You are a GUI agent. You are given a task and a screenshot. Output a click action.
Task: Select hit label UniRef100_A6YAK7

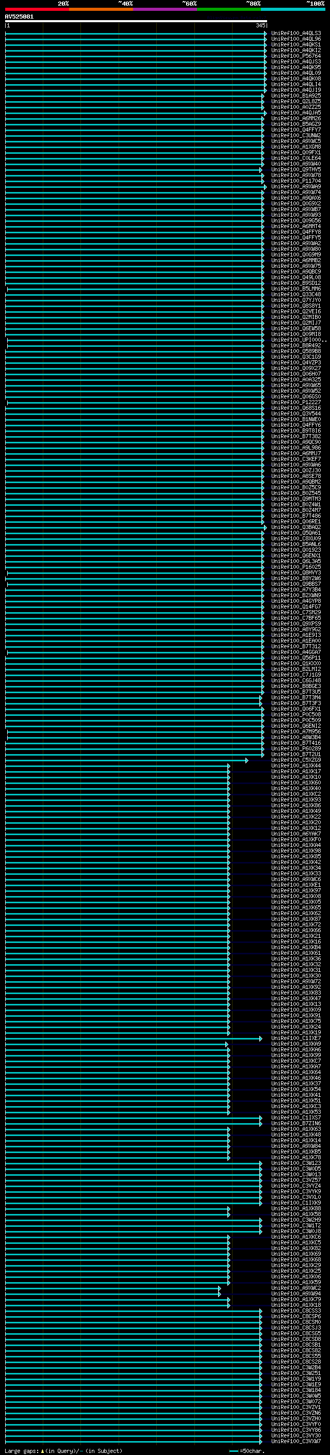coord(295,834)
